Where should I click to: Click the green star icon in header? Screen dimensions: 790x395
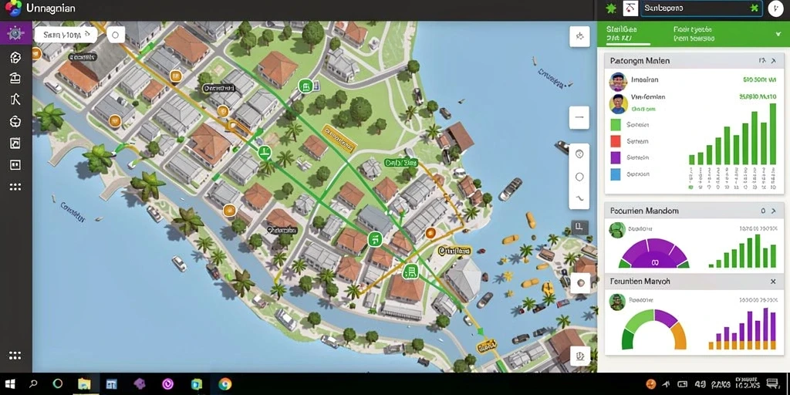(x=611, y=8)
